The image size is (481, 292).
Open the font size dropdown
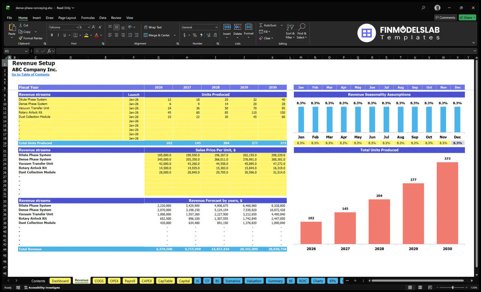click(x=88, y=27)
